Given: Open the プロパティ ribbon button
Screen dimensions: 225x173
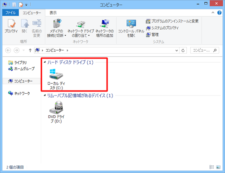Looking at the screenshot, I should point(11,26).
